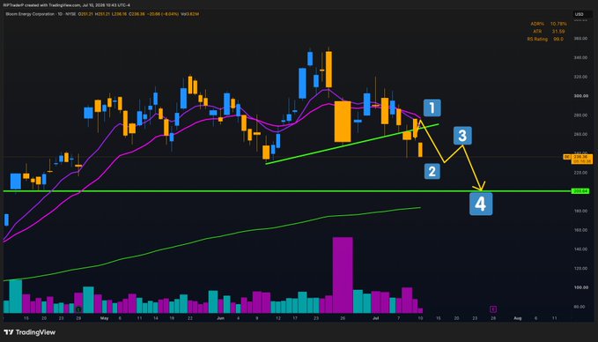Click the ATR 31.59 readout
The width and height of the screenshot is (598, 342).
tap(549, 32)
